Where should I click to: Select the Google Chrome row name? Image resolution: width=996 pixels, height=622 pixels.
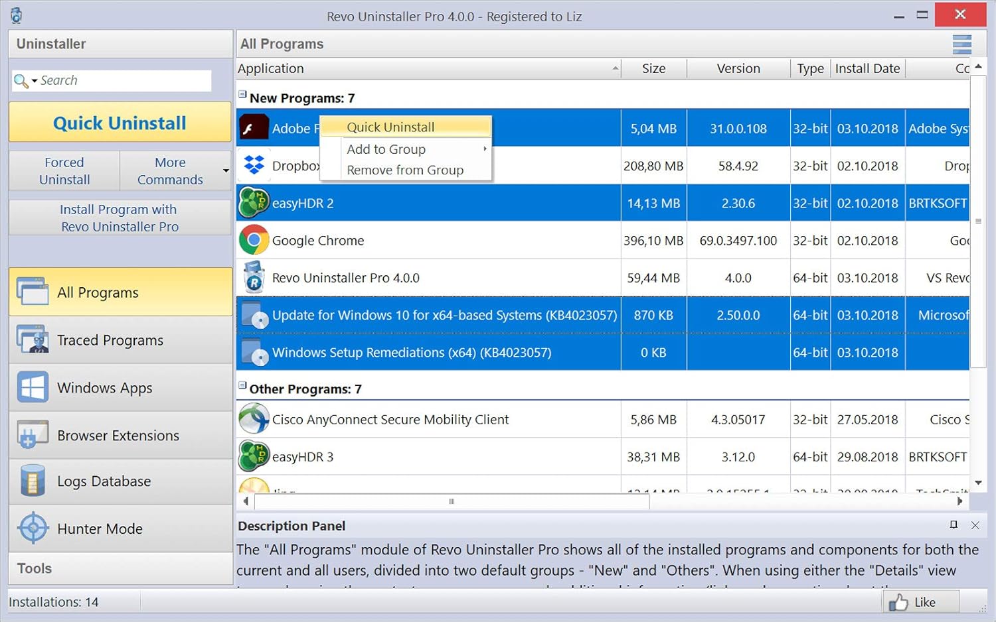[318, 241]
